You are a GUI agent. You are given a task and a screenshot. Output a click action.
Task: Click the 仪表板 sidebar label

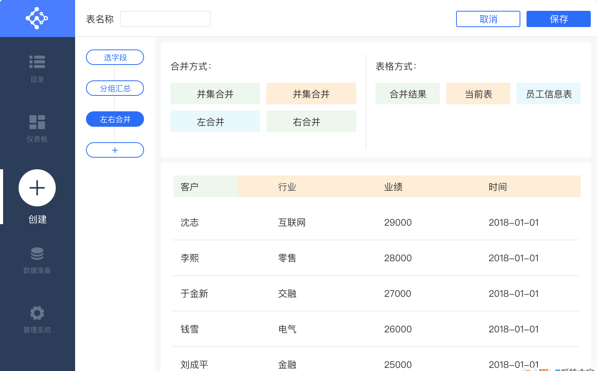[x=37, y=139]
